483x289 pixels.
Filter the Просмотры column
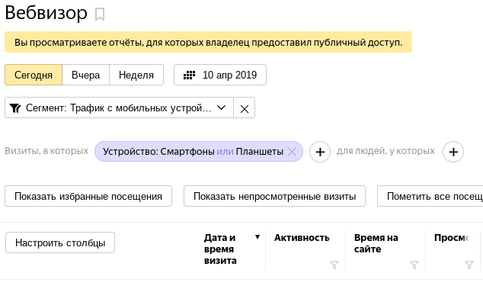(469, 265)
